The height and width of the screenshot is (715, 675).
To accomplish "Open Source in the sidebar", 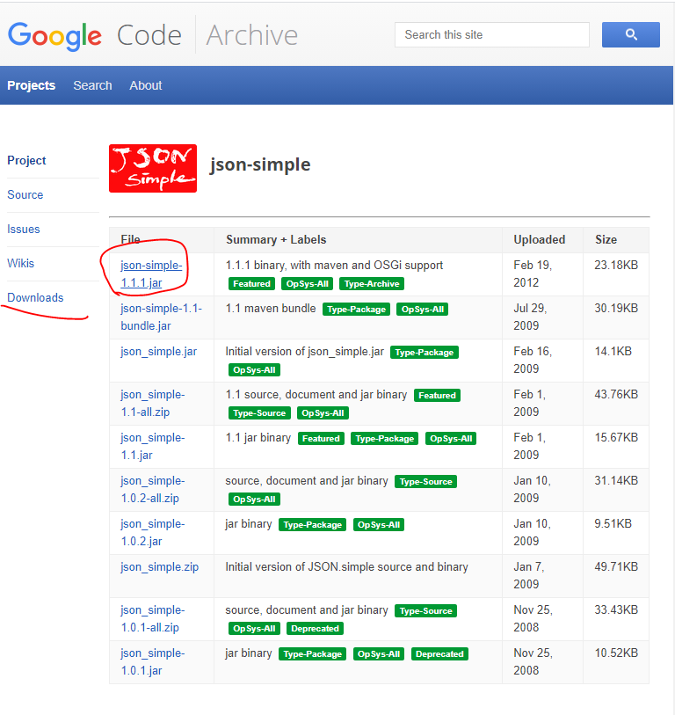I will point(25,194).
